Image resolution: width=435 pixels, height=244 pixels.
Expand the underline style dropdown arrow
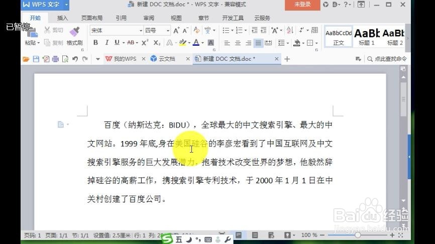click(124, 43)
